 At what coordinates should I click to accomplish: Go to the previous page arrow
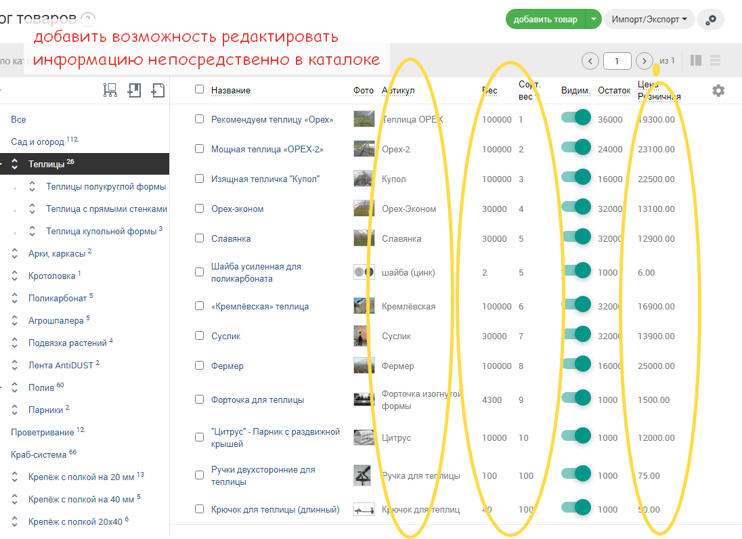[x=590, y=61]
